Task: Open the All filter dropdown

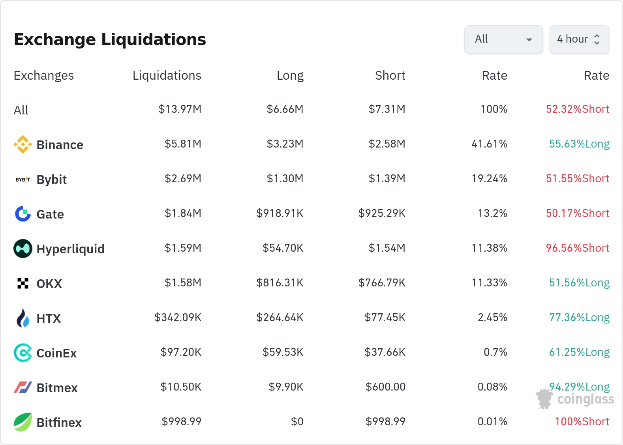Action: (x=503, y=39)
